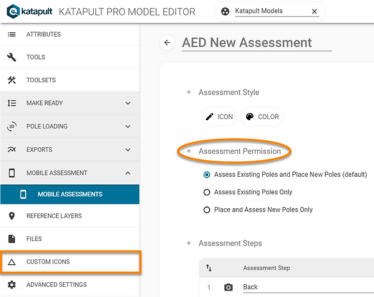The image size is (374, 297).
Task: Click the Custom Icons triangle icon
Action: click(12, 262)
